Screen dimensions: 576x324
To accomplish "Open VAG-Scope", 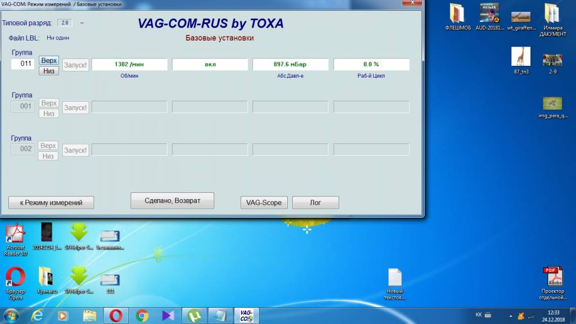I will [x=264, y=202].
